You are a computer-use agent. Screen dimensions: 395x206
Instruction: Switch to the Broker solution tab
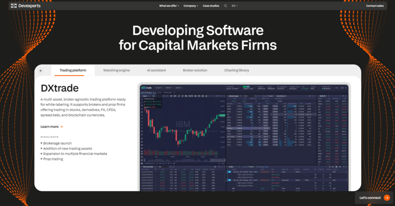195,70
